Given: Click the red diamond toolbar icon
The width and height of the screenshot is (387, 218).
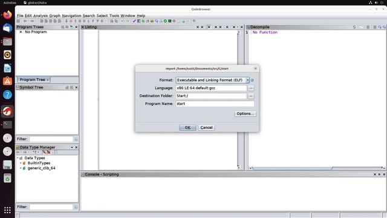Looking at the screenshot, I should tap(174, 21).
